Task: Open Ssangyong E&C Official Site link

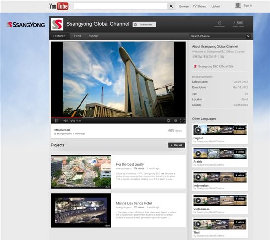Action: [x=216, y=66]
